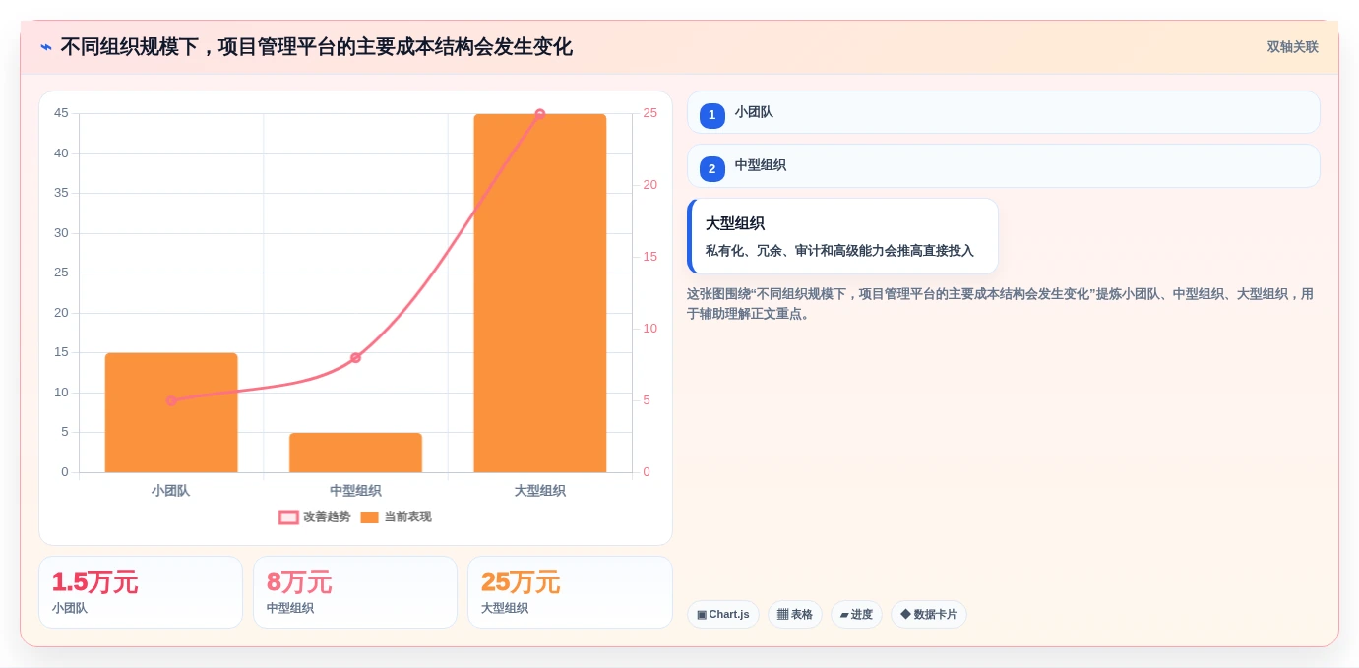The image size is (1359, 668).
Task: Toggle the 改善趋势 legend entry
Action: [315, 516]
